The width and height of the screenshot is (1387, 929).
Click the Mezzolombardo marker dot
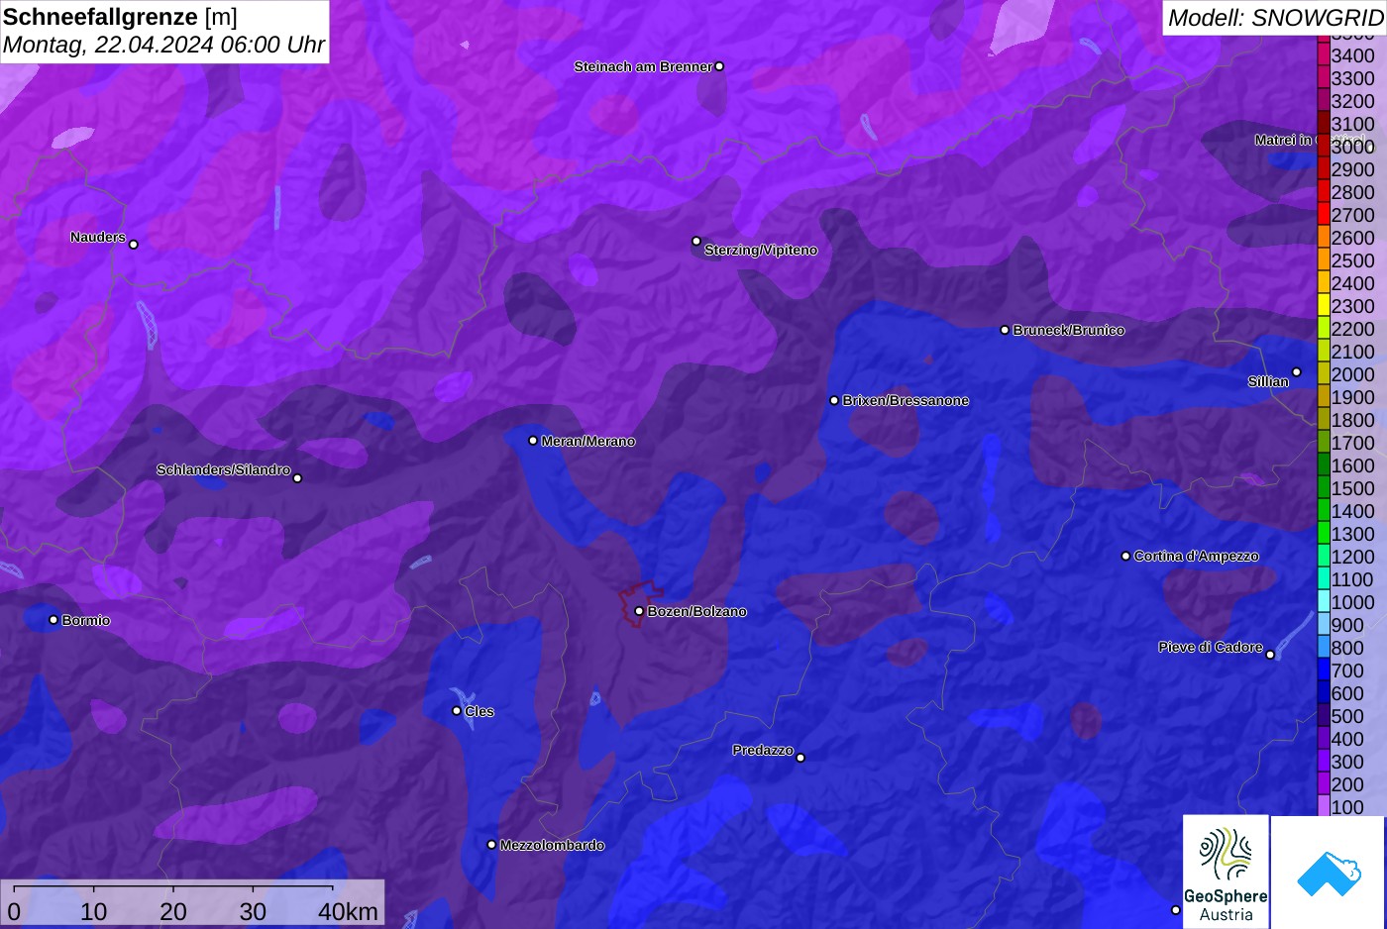[x=491, y=845]
